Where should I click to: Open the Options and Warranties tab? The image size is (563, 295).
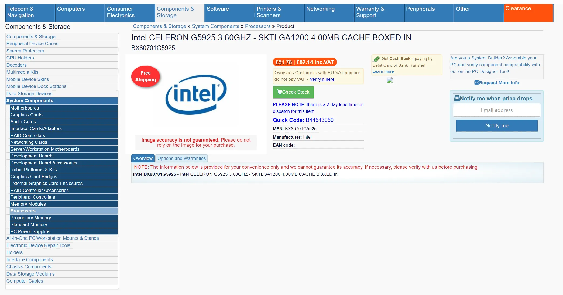tap(181, 158)
